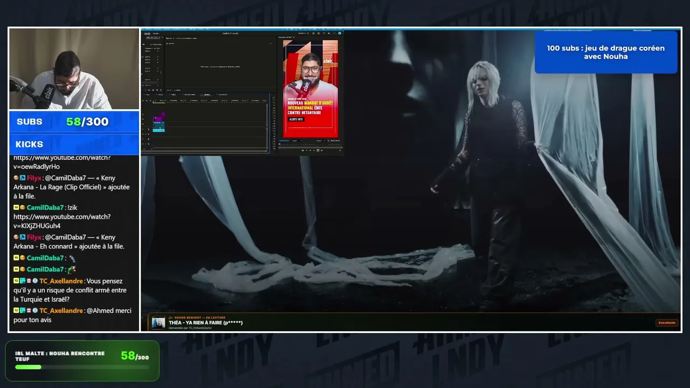Open the wrench settings under Premiere's program monitor
The image size is (690, 388).
coord(328,141)
